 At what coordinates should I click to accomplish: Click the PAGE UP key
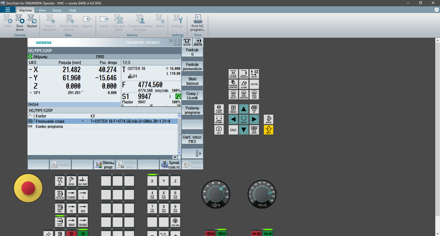254,109
